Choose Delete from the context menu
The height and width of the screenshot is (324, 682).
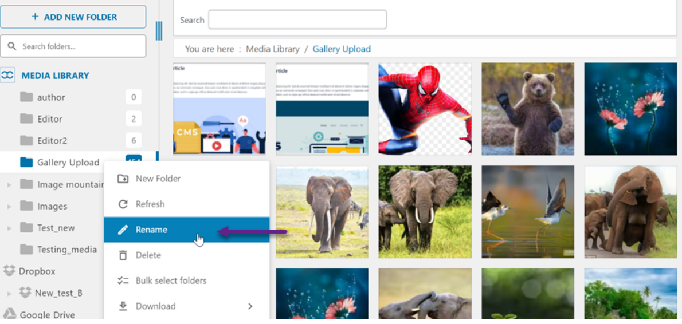(187, 255)
